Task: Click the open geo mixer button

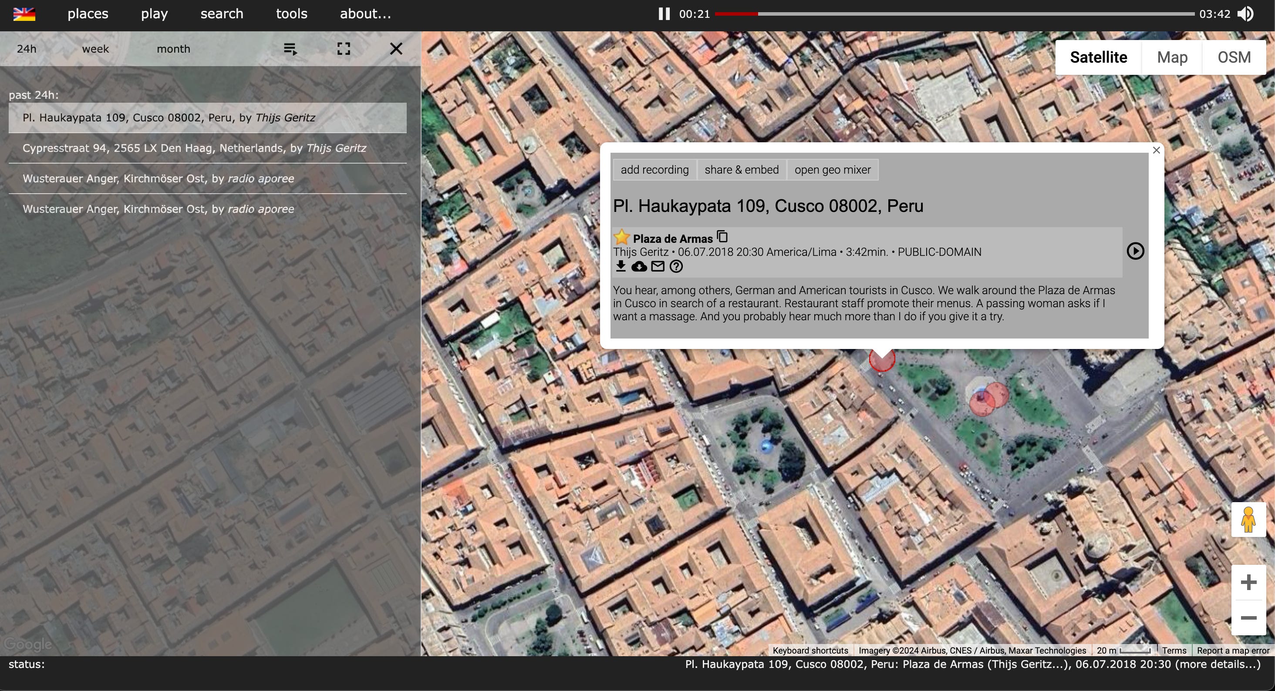Action: (x=833, y=170)
